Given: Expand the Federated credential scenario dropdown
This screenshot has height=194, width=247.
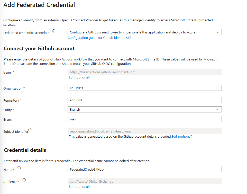Looking at the screenshot, I should [144, 32].
